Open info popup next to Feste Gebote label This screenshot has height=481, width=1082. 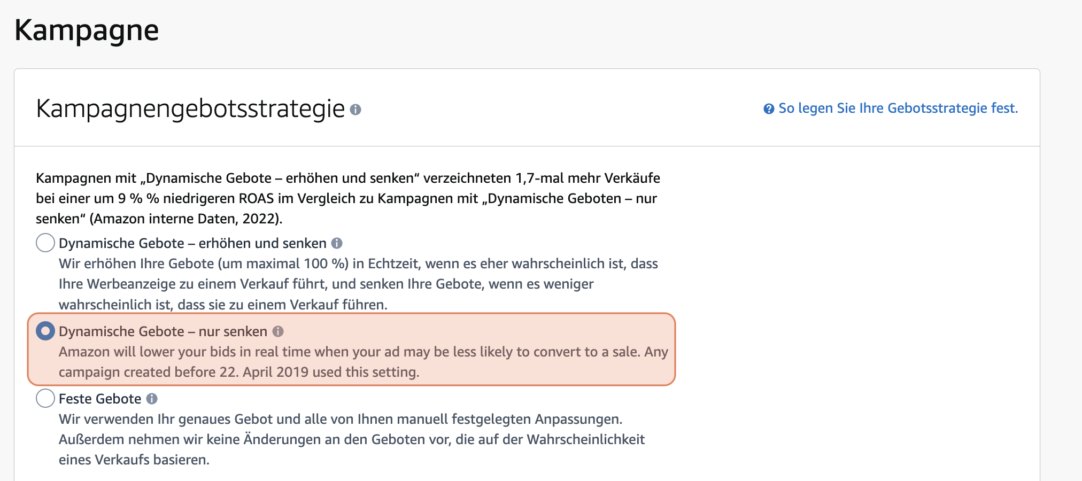point(154,398)
